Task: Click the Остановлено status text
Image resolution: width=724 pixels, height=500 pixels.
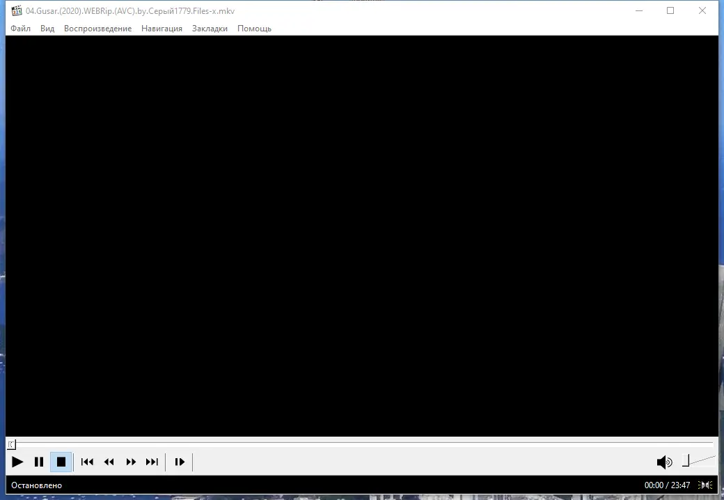Action: 36,485
